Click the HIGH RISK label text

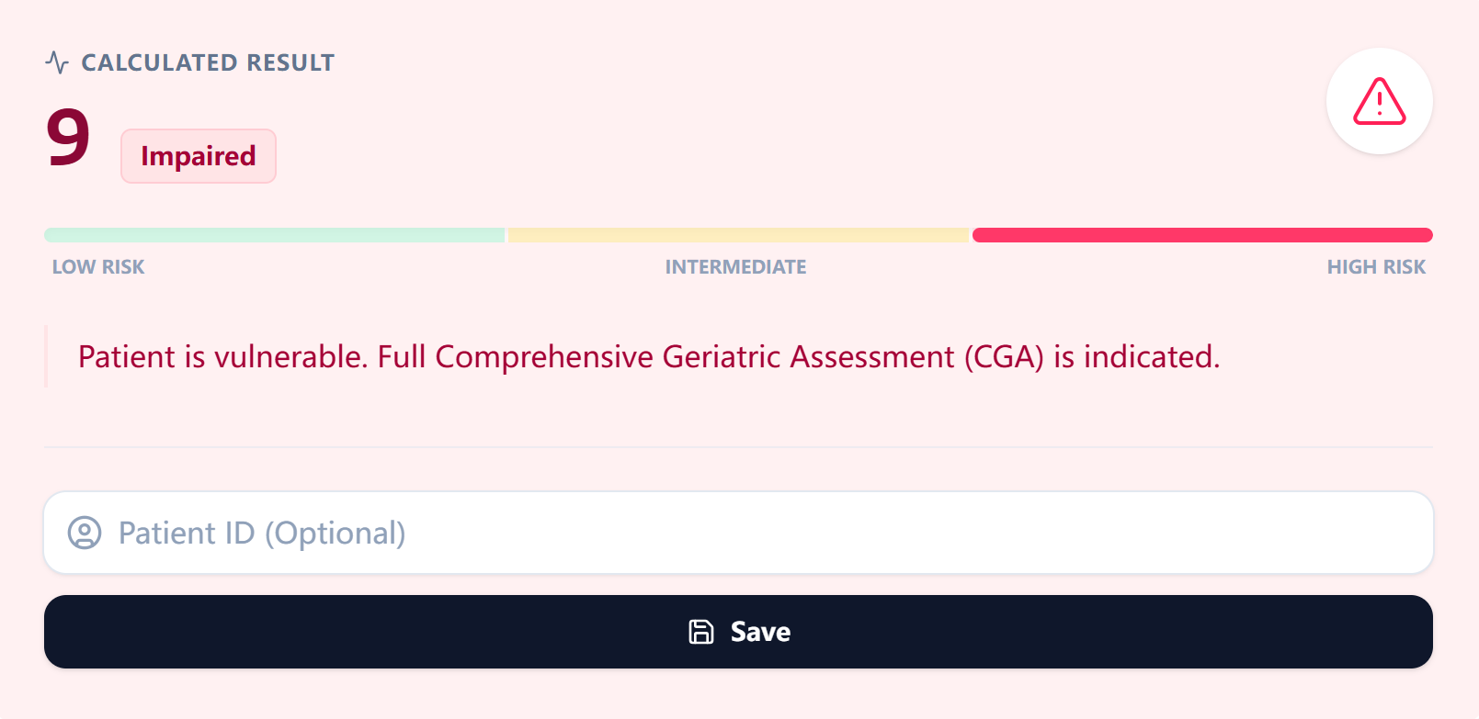point(1376,266)
